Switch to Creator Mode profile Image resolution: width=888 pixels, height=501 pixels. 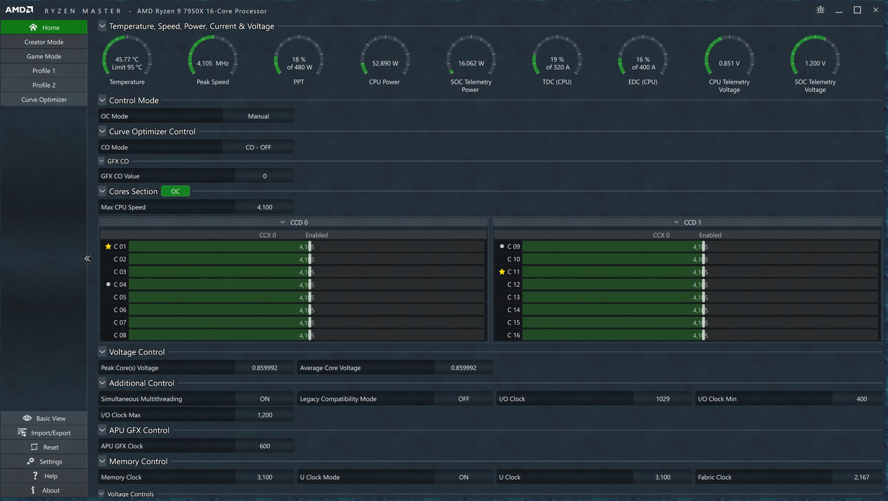(x=44, y=42)
